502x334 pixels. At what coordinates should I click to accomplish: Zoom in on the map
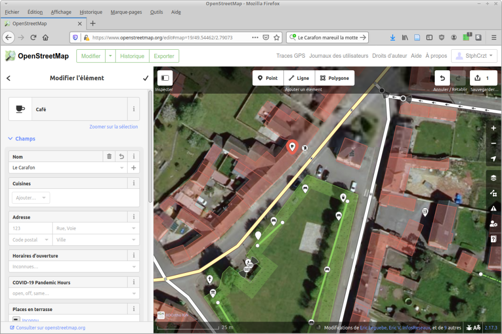(493, 128)
